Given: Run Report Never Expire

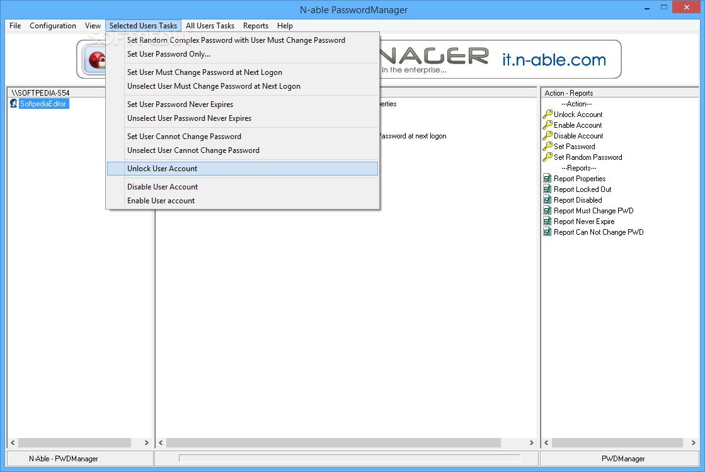Looking at the screenshot, I should tap(584, 222).
